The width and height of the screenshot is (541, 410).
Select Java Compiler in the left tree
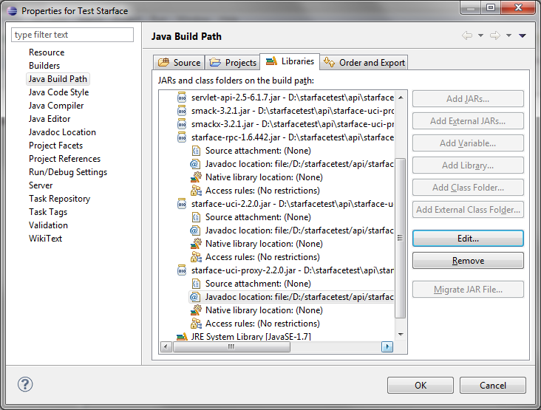[x=56, y=106]
